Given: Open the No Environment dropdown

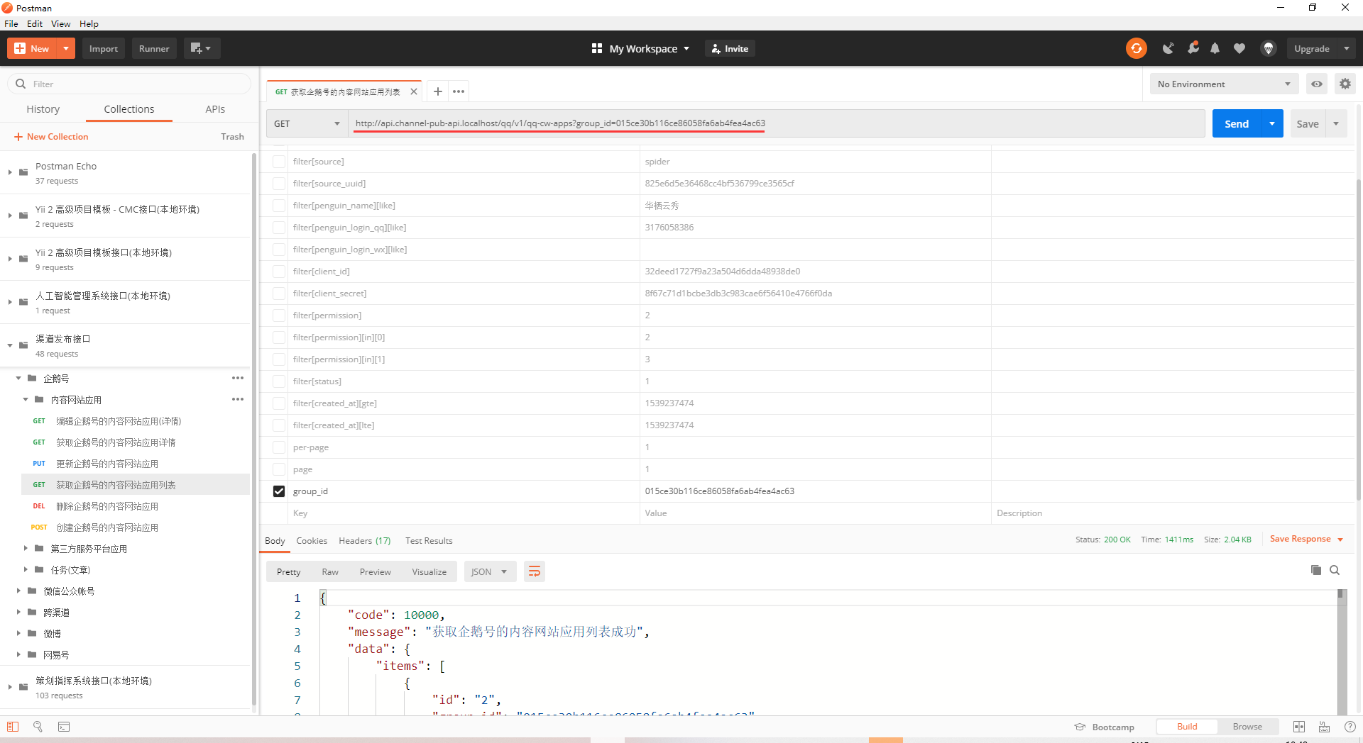Looking at the screenshot, I should pos(1223,84).
